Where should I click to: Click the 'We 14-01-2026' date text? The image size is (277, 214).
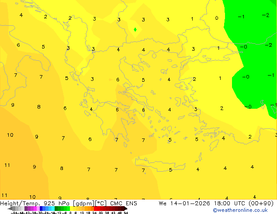pos(184,204)
